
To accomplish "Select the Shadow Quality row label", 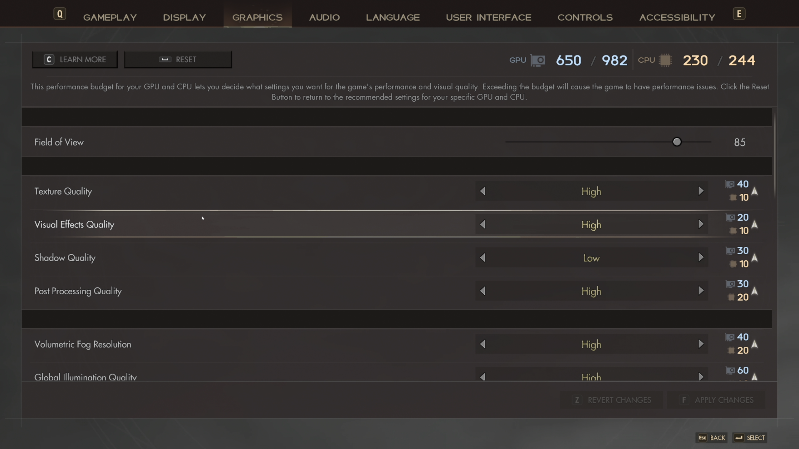I will (65, 258).
